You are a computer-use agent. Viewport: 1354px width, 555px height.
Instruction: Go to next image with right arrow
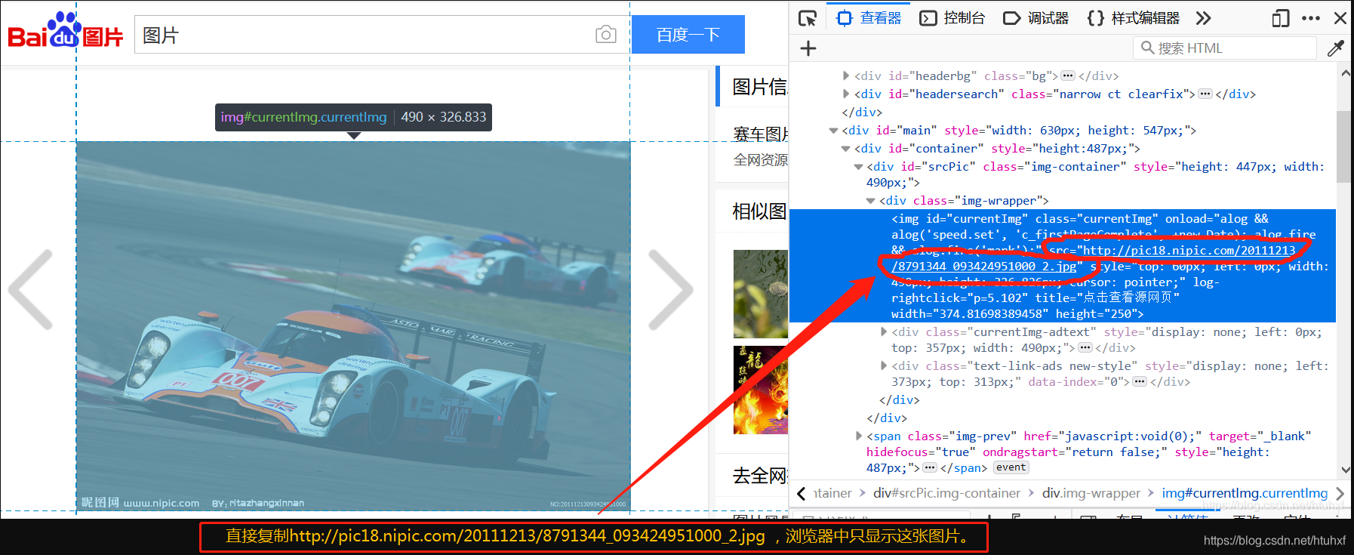tap(670, 289)
